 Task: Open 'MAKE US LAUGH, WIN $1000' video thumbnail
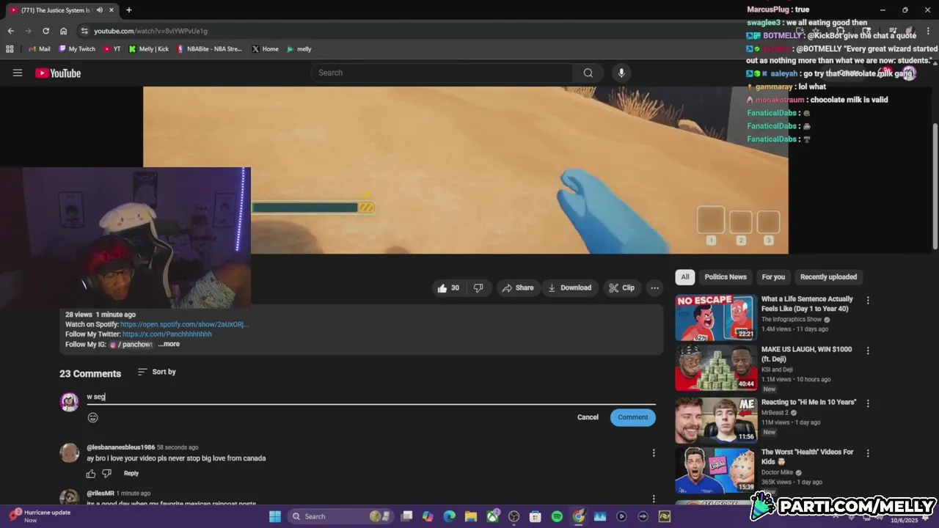click(x=716, y=368)
